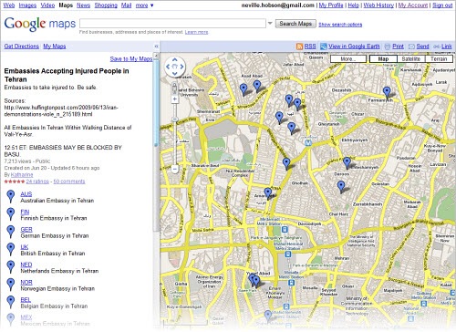Open Get Directions
The height and width of the screenshot is (332, 456).
(22, 47)
